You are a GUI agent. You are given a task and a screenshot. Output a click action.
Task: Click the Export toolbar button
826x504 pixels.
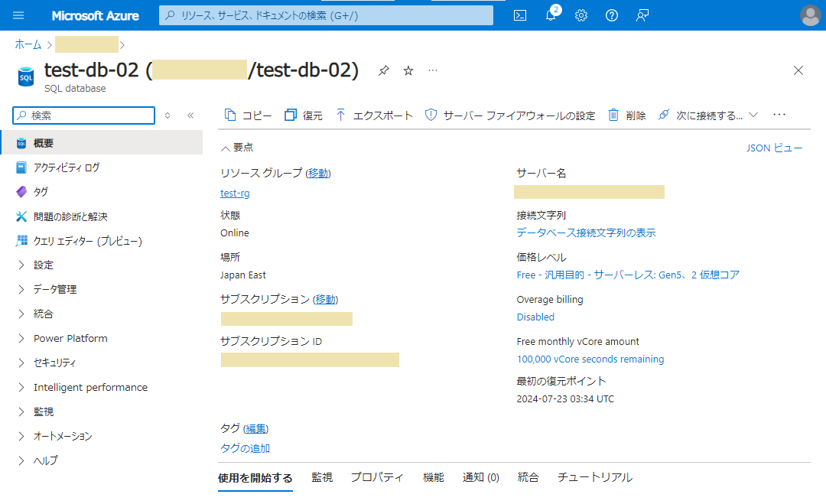tap(374, 115)
